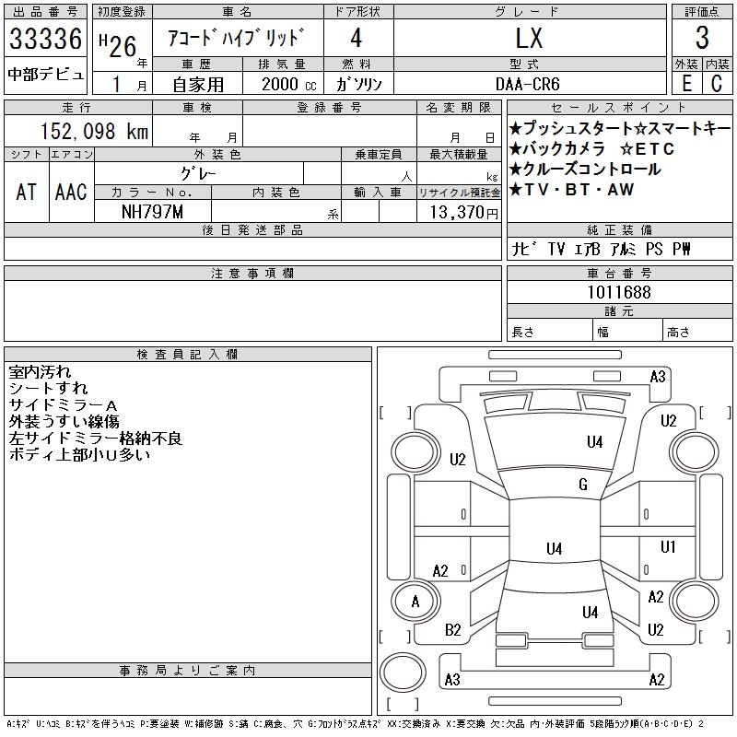The height and width of the screenshot is (737, 737).
Task: Click the 注意事項欄 section header
Action: [252, 273]
